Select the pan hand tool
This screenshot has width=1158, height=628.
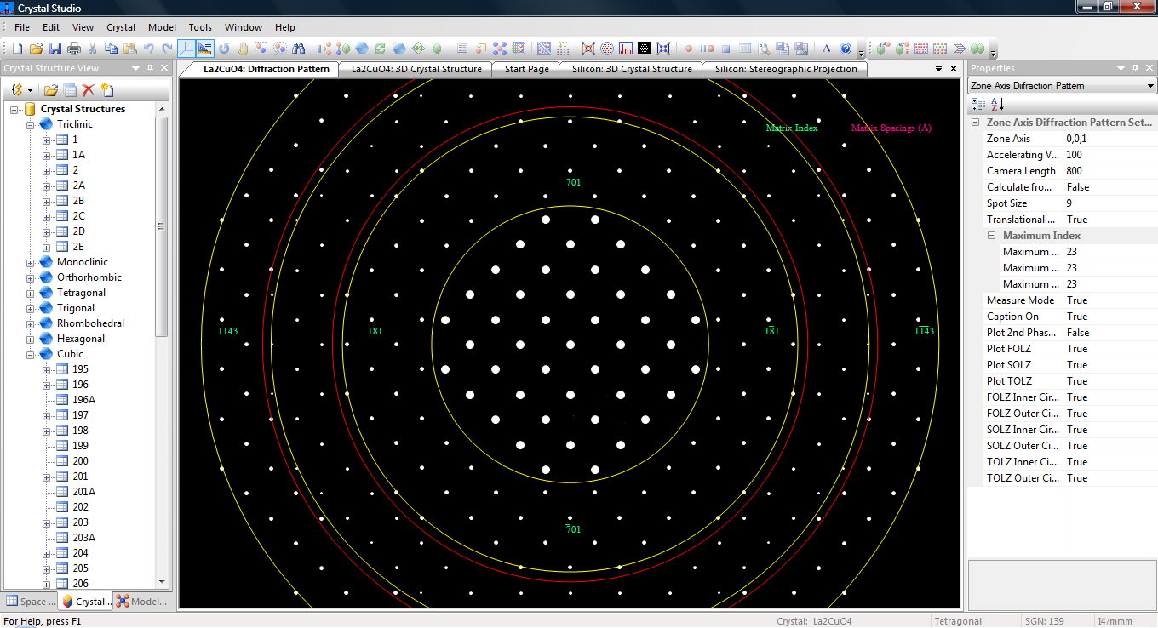click(243, 49)
